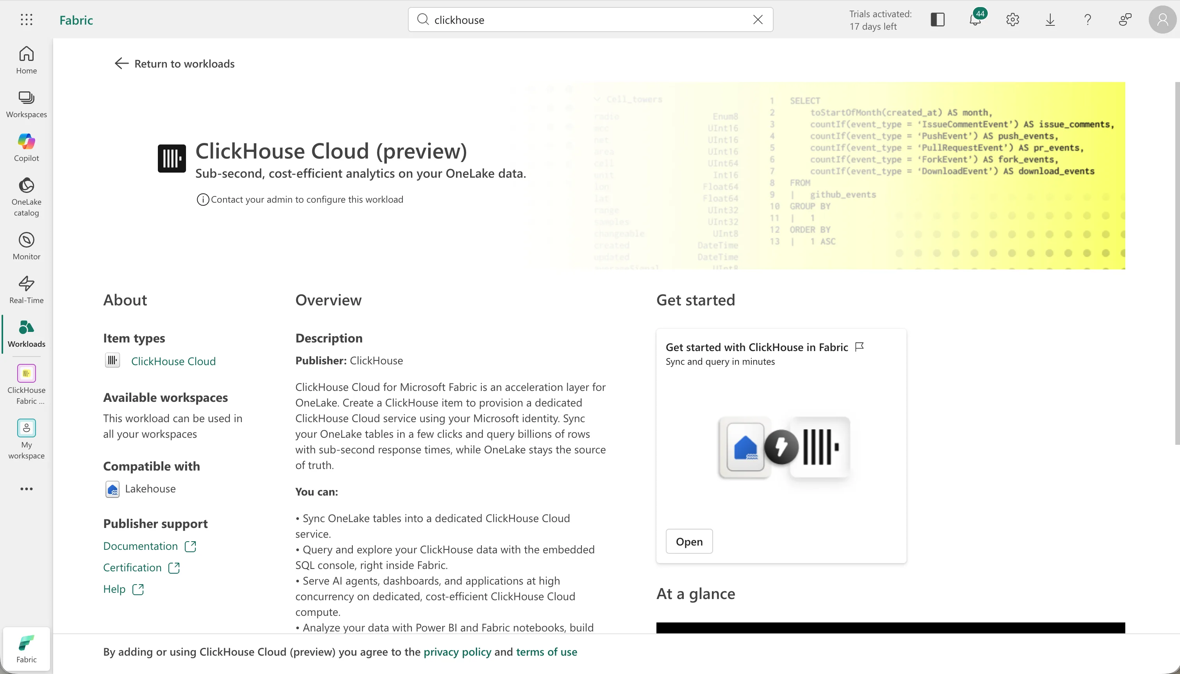1180x674 pixels.
Task: Open My workspace in sidebar
Action: (x=27, y=439)
